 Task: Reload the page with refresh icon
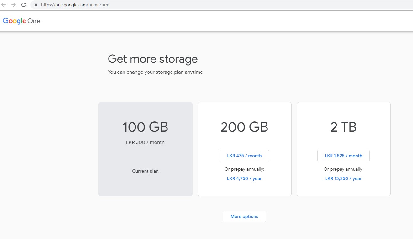pyautogui.click(x=23, y=5)
